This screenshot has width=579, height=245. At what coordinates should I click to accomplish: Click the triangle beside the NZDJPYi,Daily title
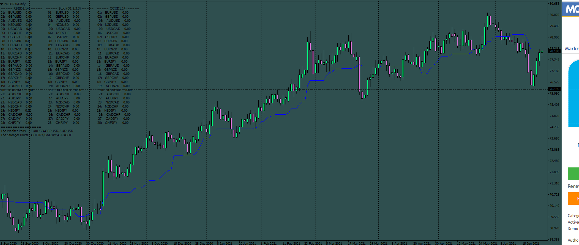pos(2,4)
